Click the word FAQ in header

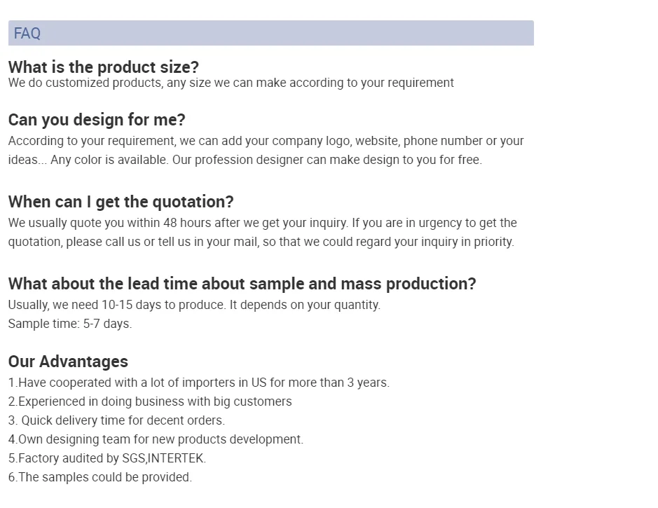(27, 33)
